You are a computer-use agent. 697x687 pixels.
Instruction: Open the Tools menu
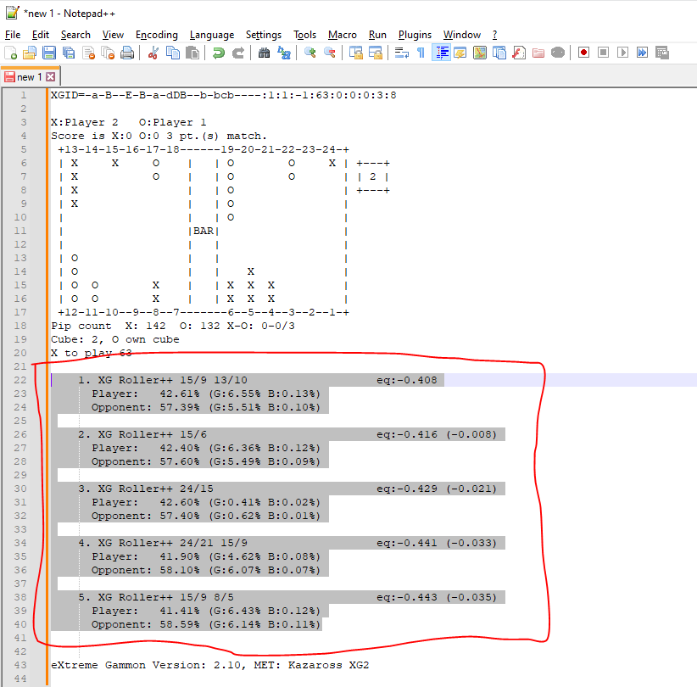point(304,35)
